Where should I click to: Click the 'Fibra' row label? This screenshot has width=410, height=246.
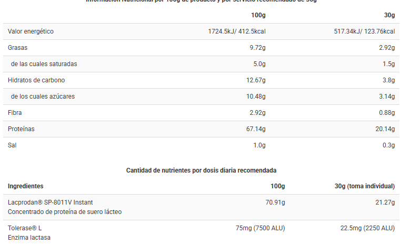pyautogui.click(x=15, y=113)
